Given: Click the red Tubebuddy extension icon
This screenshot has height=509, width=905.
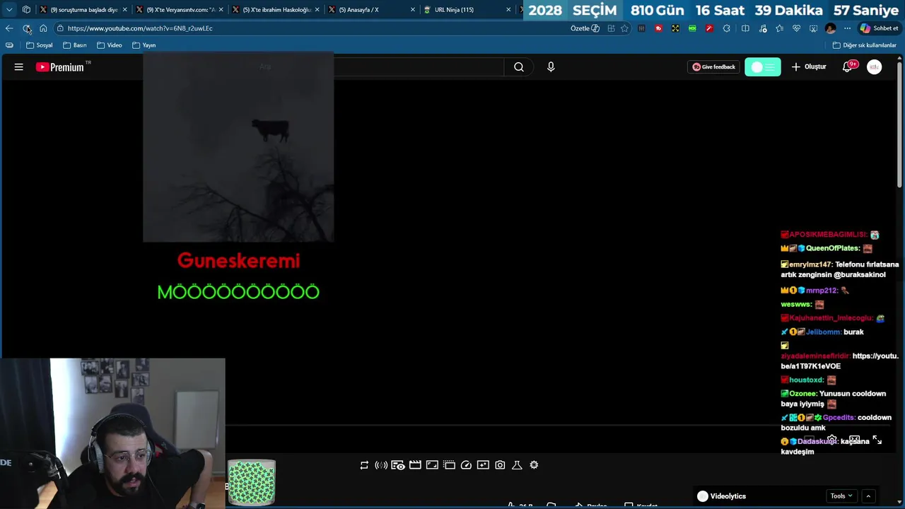Looking at the screenshot, I should [658, 28].
